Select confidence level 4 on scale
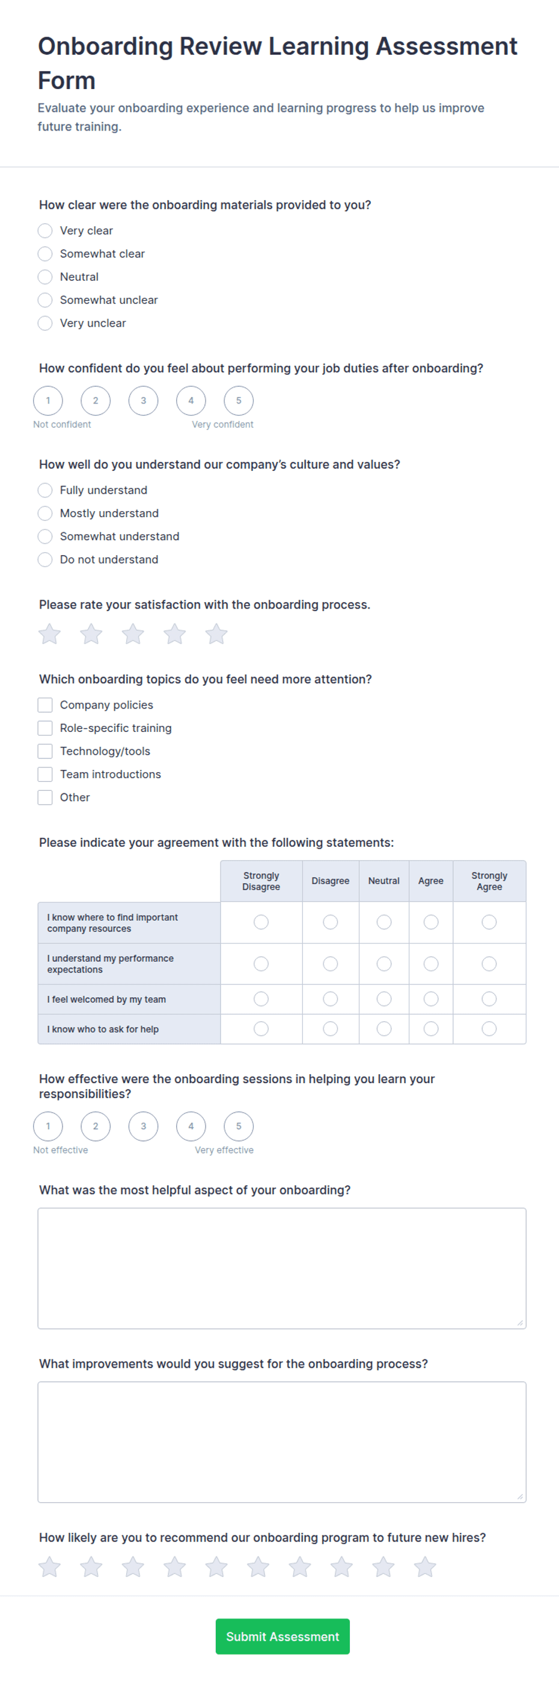Screen dimensions: 559x1684 tap(191, 401)
